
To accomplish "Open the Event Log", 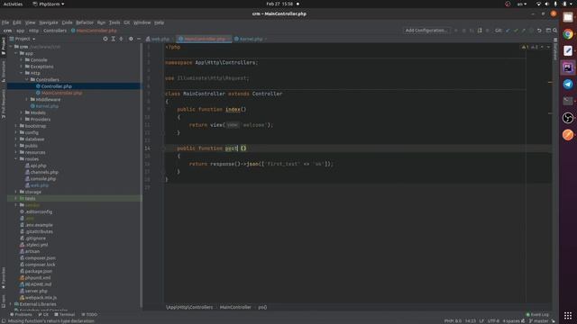I will point(537,314).
